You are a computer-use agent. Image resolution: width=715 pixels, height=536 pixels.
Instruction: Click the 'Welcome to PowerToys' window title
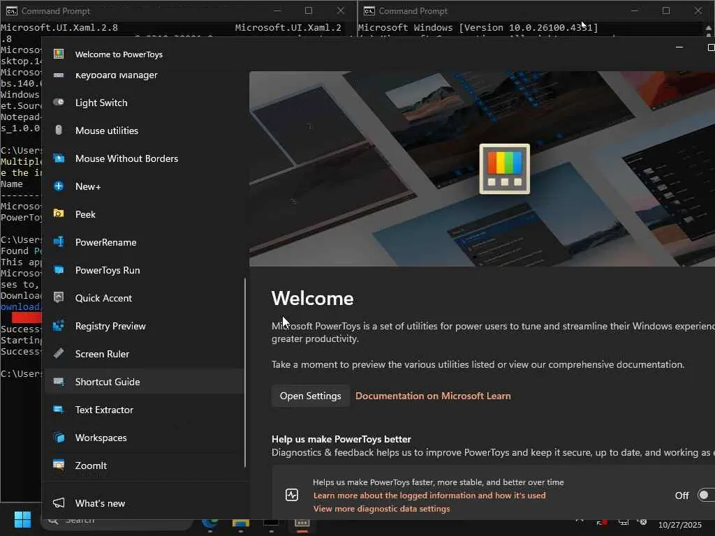(x=119, y=54)
